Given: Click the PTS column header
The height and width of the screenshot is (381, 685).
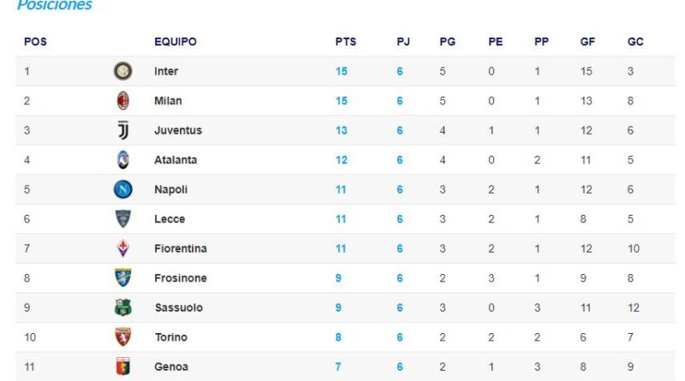Looking at the screenshot, I should pyautogui.click(x=346, y=41).
